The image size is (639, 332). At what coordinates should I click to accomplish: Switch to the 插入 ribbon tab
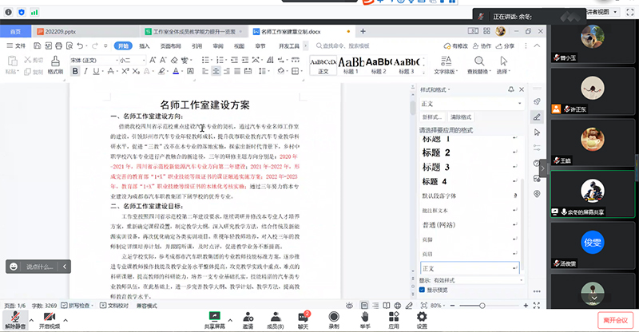(145, 46)
